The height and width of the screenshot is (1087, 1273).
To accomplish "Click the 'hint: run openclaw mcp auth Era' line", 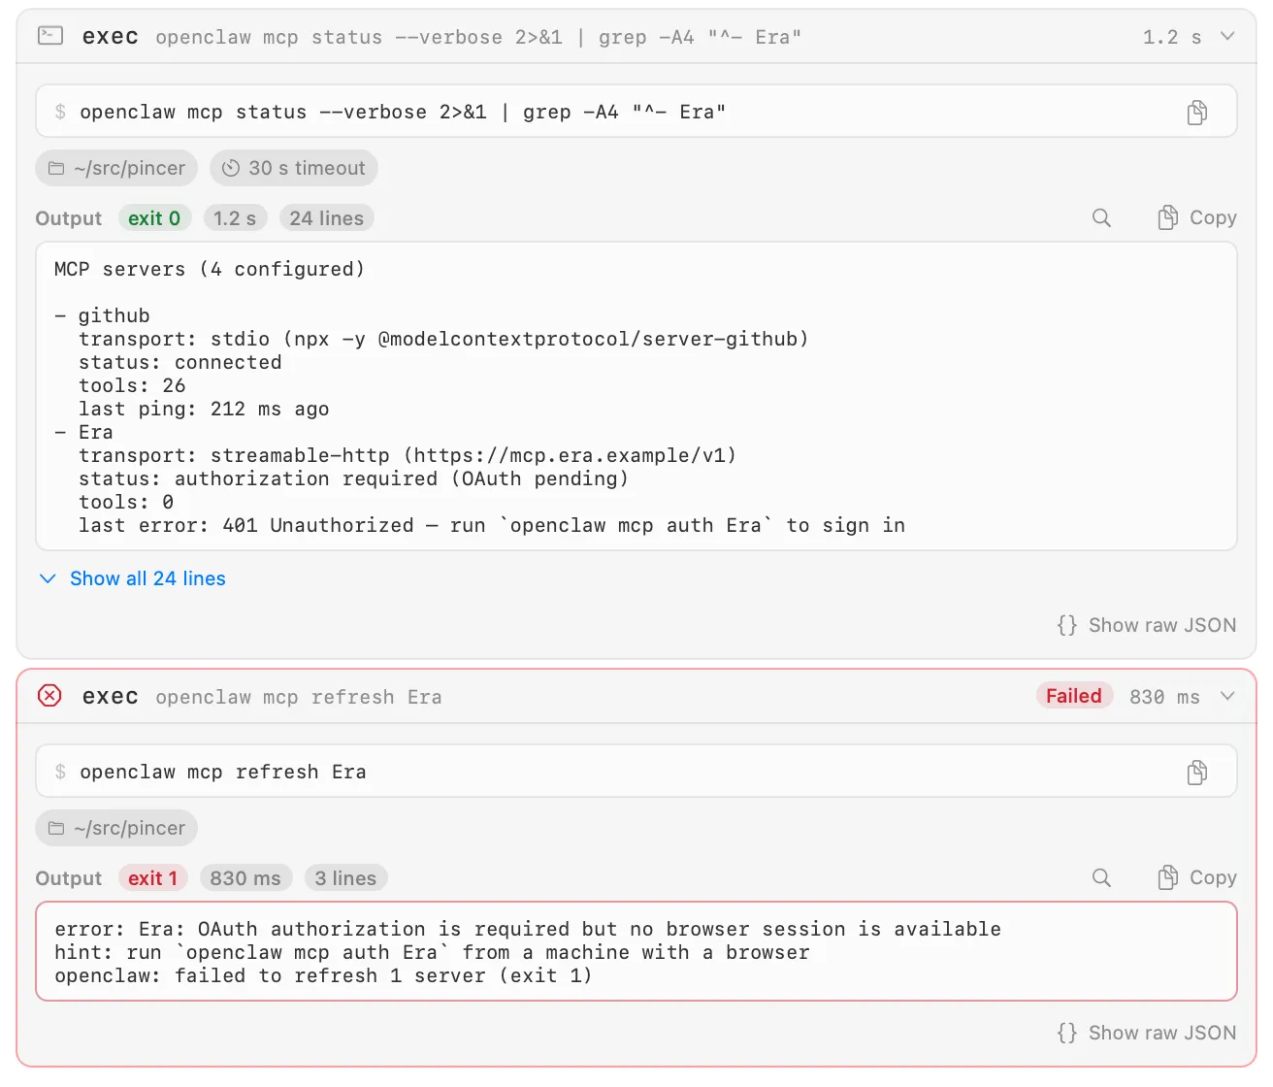I will 433,953.
